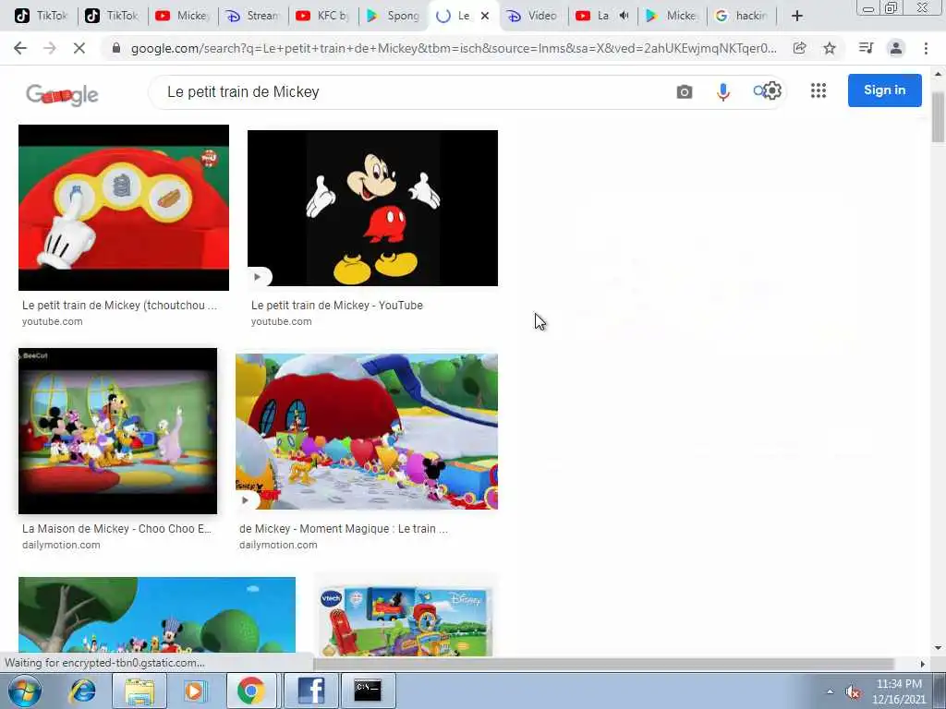Click the video play badge on the Mickey black thumbnail
The height and width of the screenshot is (709, 946).
click(258, 277)
